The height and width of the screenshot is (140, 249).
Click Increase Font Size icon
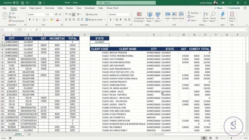click(56, 14)
